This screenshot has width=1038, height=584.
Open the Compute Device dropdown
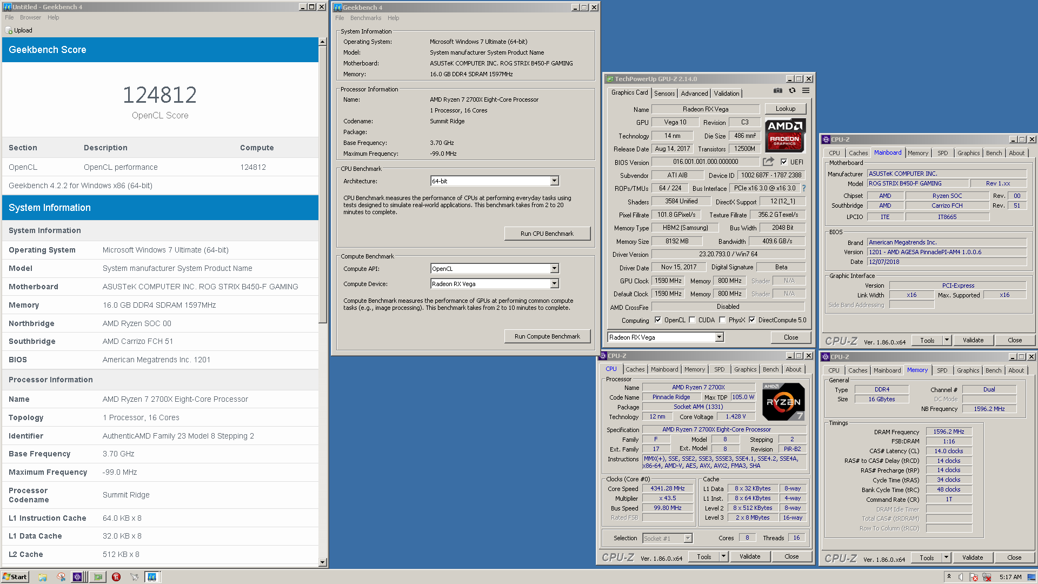coord(554,284)
